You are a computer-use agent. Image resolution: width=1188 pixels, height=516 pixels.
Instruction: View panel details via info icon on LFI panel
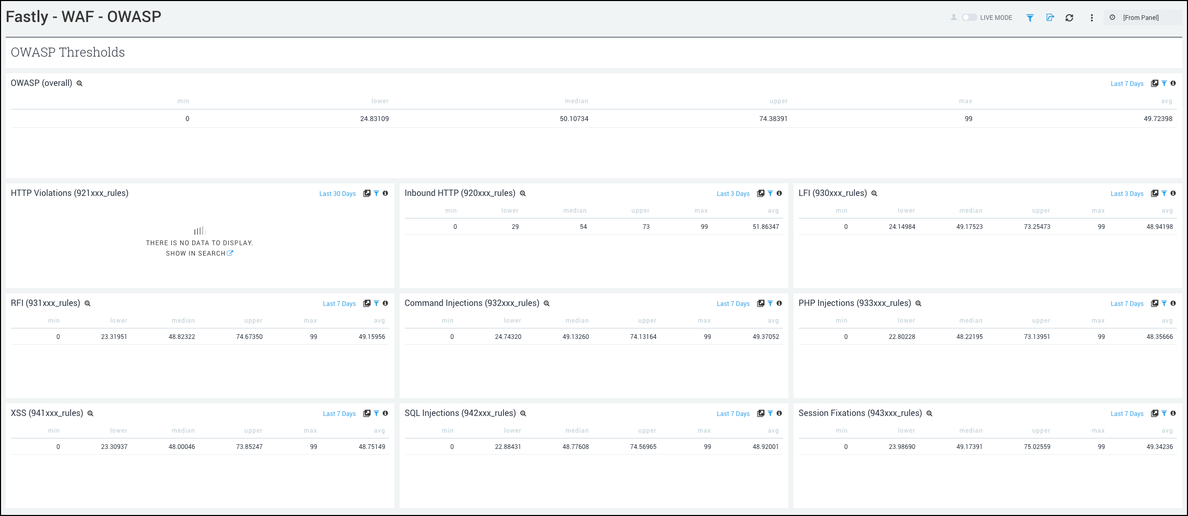[x=1174, y=193]
